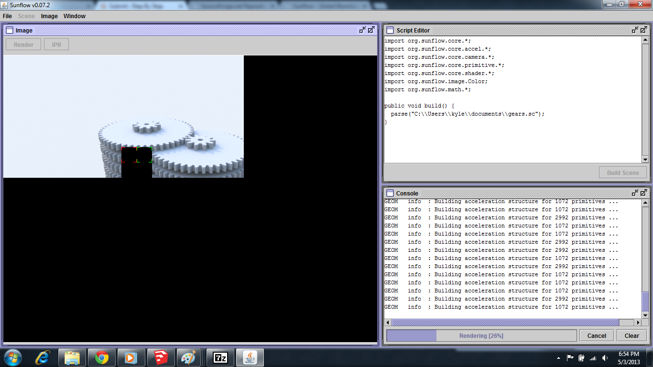Click the Console horizontal scrollbar thumb
This screenshot has width=653, height=367.
505,323
